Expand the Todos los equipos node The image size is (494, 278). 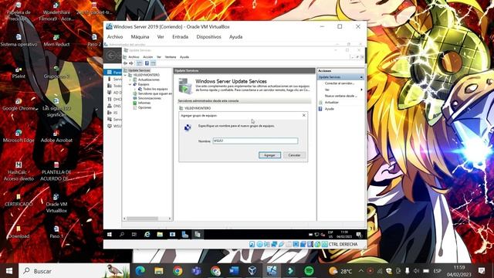coord(135,90)
